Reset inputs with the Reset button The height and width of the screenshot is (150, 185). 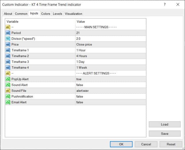(x=171, y=144)
